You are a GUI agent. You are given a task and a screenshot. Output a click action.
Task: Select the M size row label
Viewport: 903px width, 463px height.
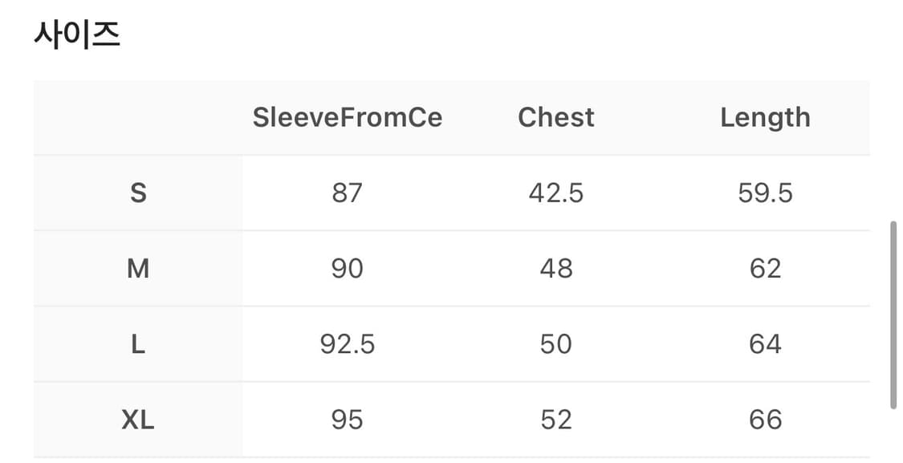pyautogui.click(x=138, y=268)
